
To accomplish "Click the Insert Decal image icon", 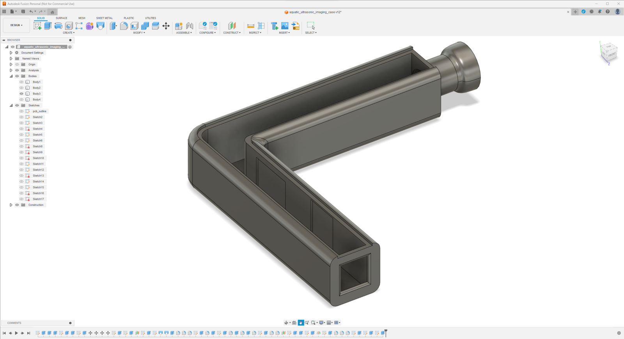I will 285,26.
